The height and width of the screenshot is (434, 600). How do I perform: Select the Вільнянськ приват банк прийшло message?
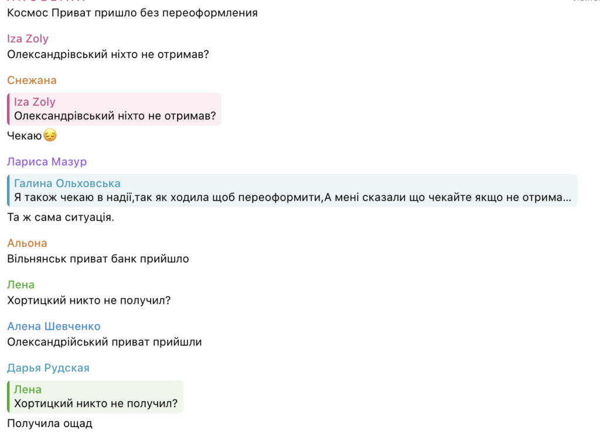98,259
